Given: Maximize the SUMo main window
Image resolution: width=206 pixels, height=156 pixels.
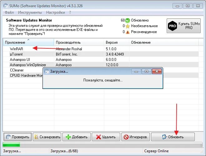Looking at the screenshot, I should (x=188, y=6).
